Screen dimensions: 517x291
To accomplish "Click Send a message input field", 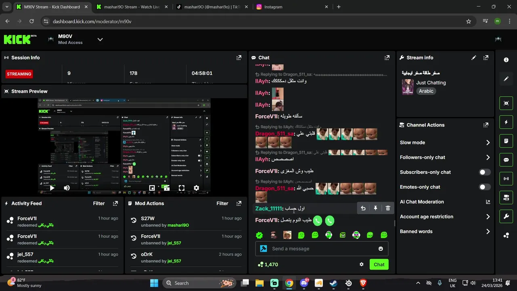I will tap(322, 249).
